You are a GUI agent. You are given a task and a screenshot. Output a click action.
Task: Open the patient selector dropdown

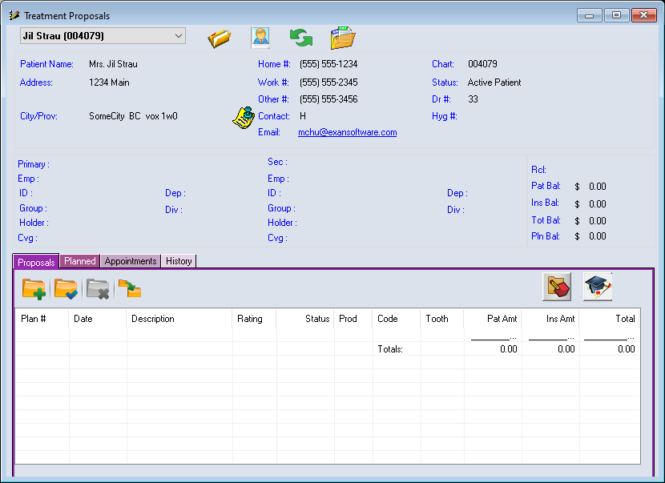tap(177, 36)
